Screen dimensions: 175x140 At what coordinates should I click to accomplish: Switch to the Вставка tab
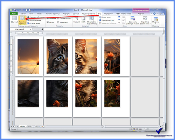pyautogui.click(x=40, y=14)
